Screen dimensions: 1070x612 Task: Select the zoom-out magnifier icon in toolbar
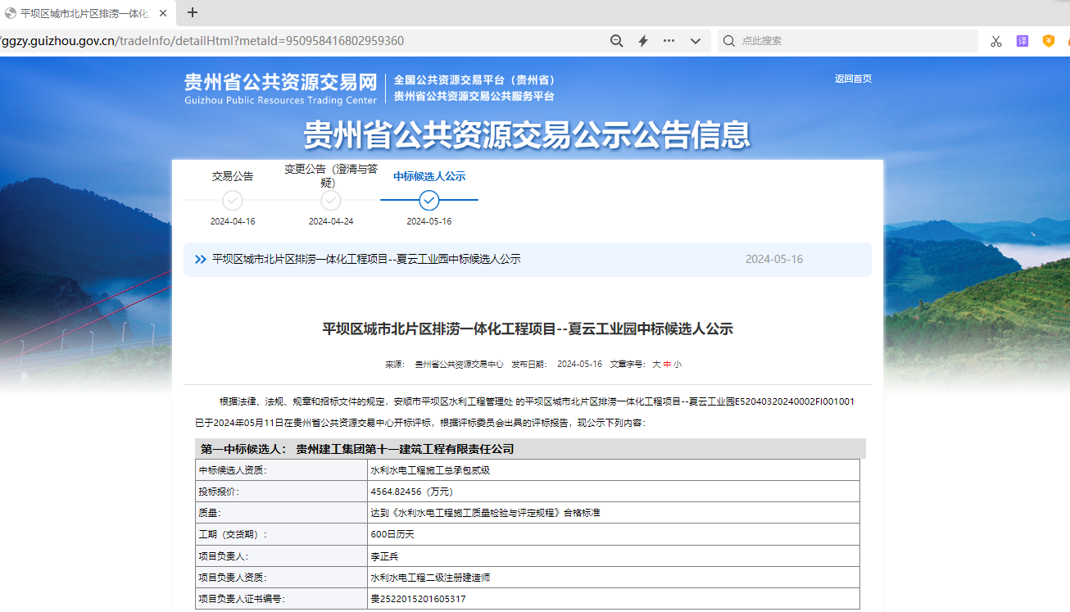(x=616, y=40)
